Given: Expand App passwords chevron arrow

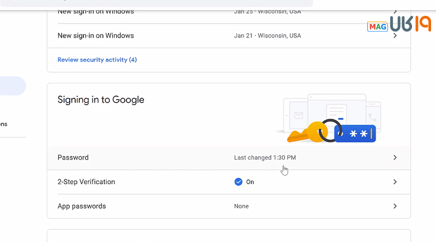Looking at the screenshot, I should point(395,206).
